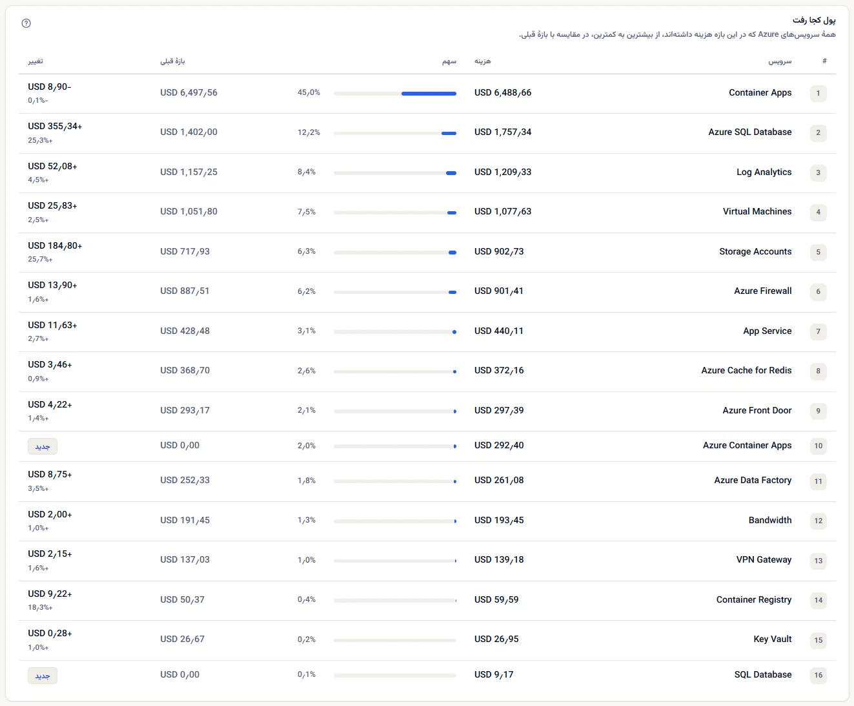Select the App Service row name
Image resolution: width=854 pixels, height=706 pixels.
click(x=768, y=331)
